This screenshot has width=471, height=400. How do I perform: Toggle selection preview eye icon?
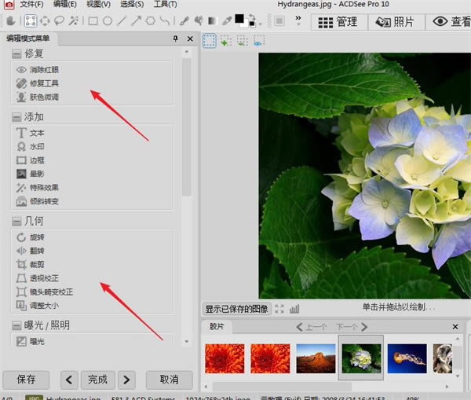(258, 41)
